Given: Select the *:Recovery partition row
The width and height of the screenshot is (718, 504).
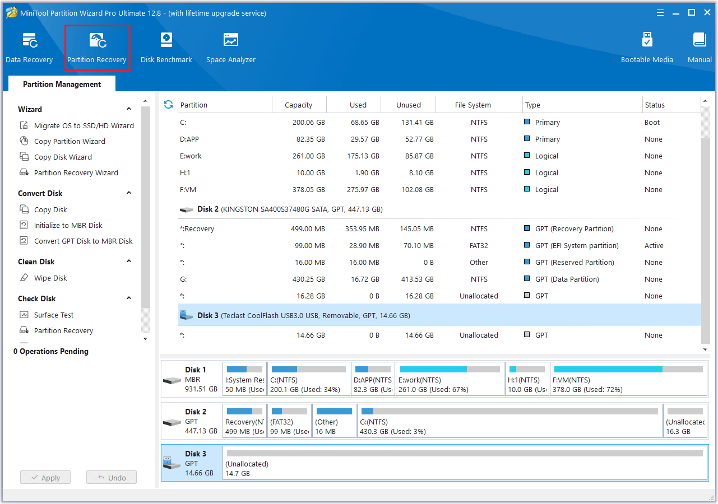Looking at the screenshot, I should point(439,228).
